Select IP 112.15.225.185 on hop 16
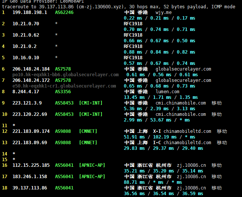The width and height of the screenshot is (242, 197). 31,165
